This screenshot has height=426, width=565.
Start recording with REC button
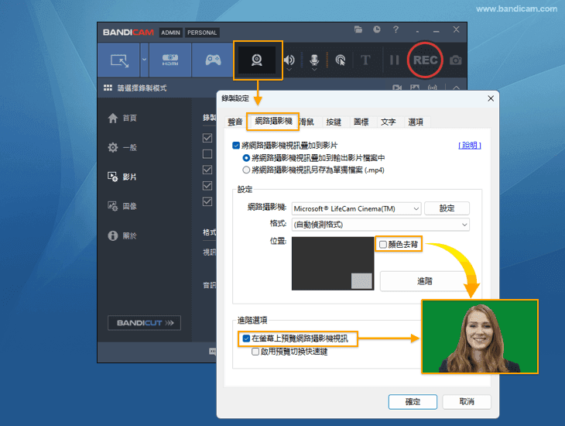425,60
